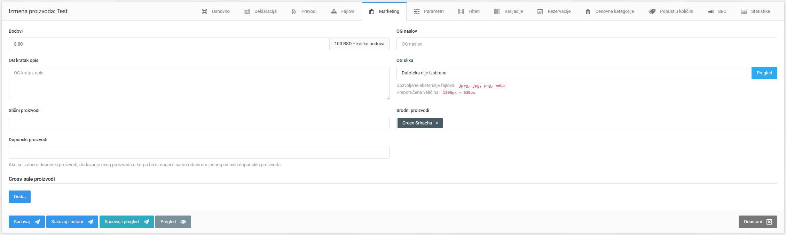Open the Dopunski proizvodi selector
The width and height of the screenshot is (786, 235).
point(199,152)
